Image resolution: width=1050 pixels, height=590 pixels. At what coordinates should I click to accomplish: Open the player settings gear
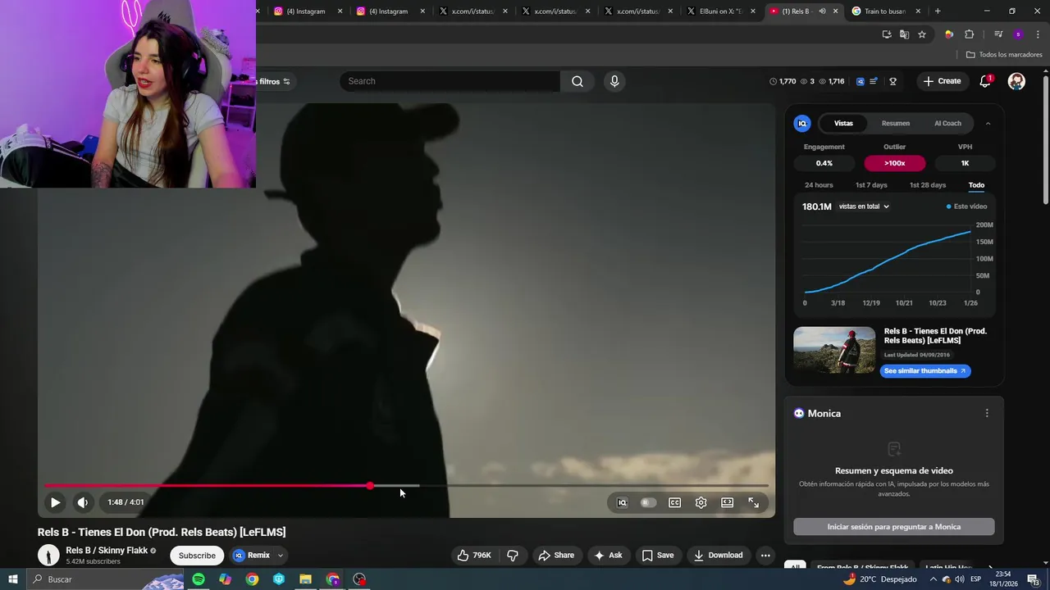(x=701, y=502)
